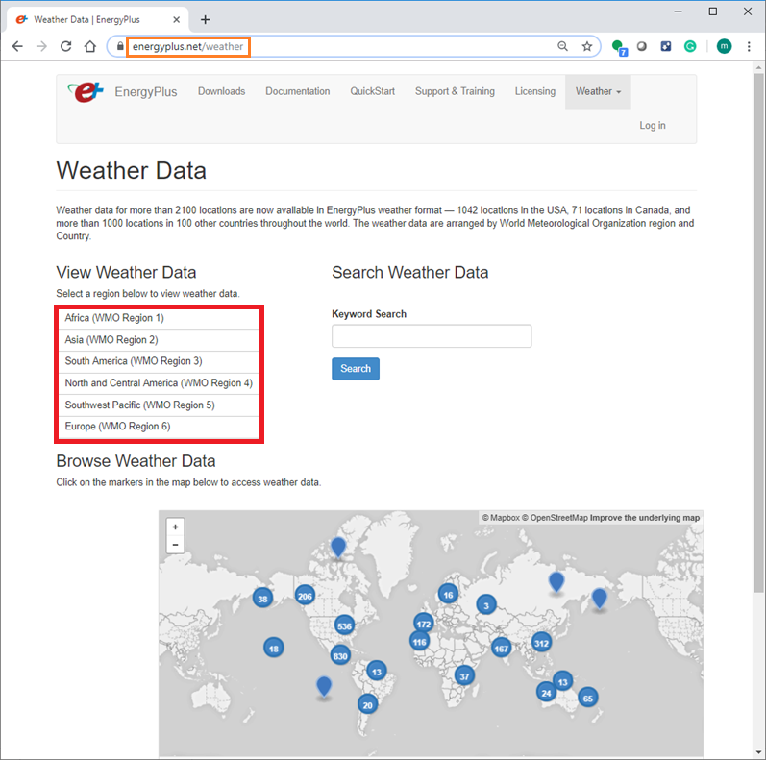Click the map cluster marker 536

tap(344, 625)
